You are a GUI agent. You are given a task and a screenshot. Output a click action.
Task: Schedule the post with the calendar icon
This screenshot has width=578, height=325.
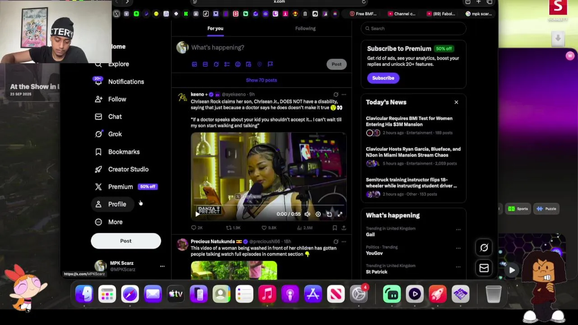[248, 64]
